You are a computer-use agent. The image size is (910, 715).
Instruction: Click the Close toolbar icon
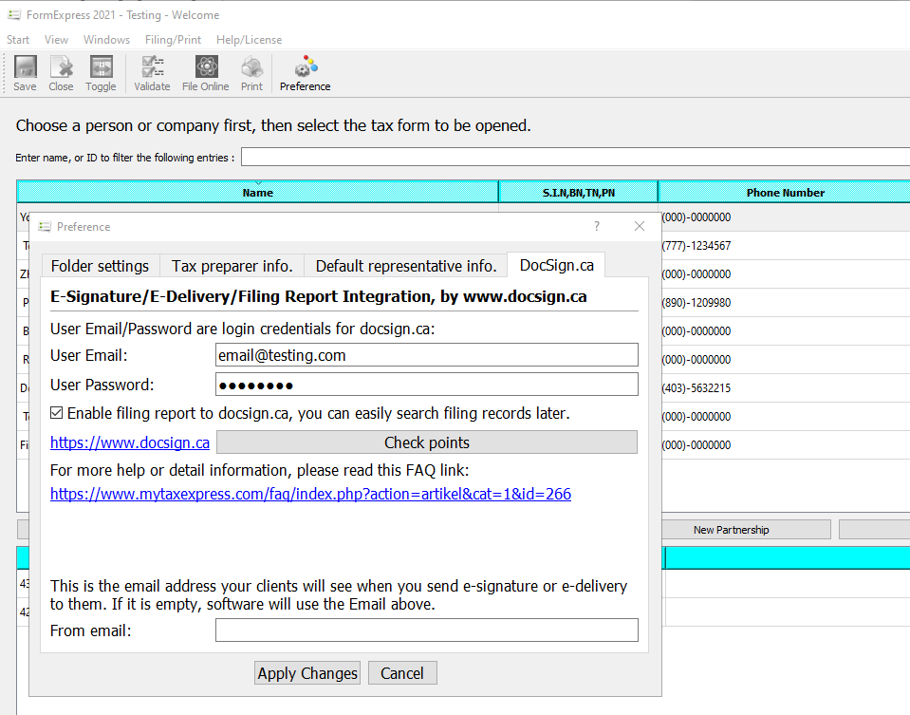coord(61,73)
